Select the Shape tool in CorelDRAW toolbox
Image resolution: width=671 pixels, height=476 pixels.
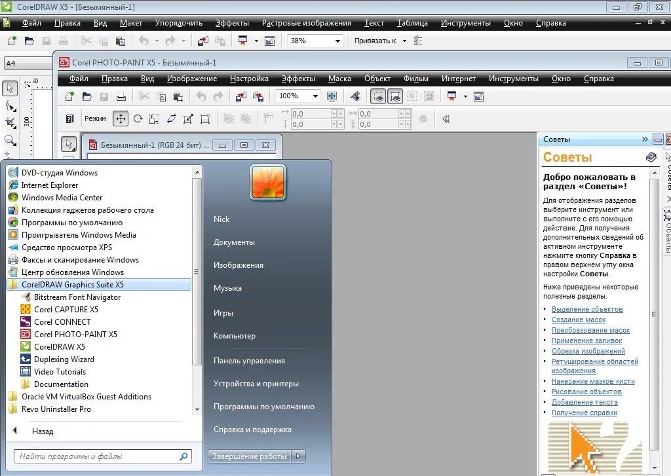(x=10, y=105)
